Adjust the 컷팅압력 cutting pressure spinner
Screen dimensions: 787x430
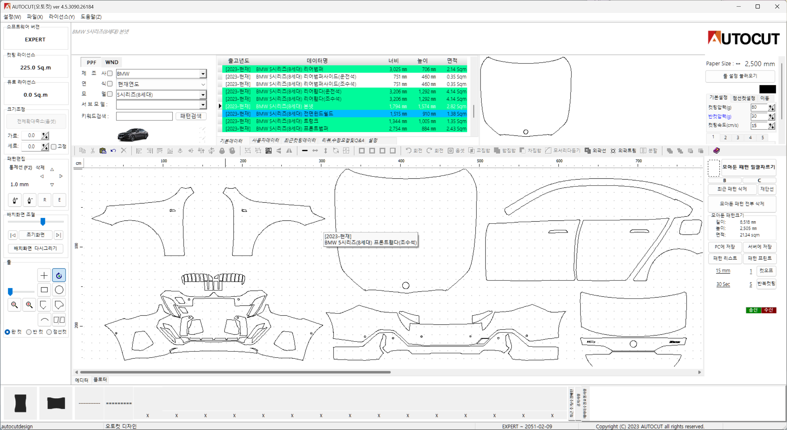(x=771, y=107)
